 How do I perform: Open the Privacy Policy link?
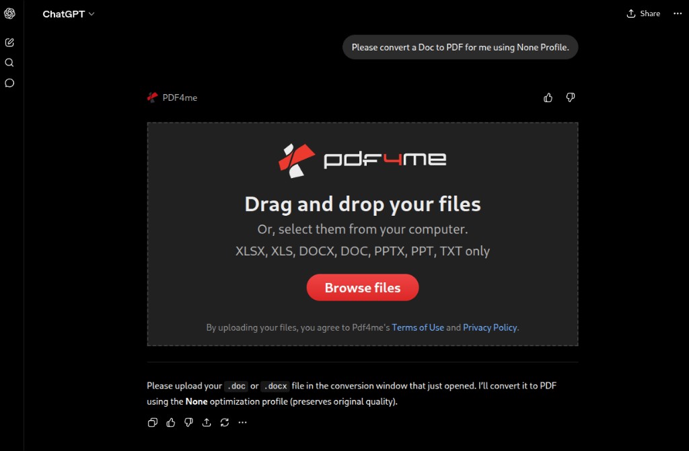(490, 327)
